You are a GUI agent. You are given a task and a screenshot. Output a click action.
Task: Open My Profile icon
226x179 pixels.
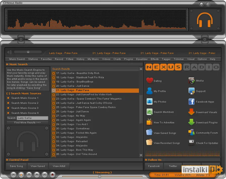149,91
